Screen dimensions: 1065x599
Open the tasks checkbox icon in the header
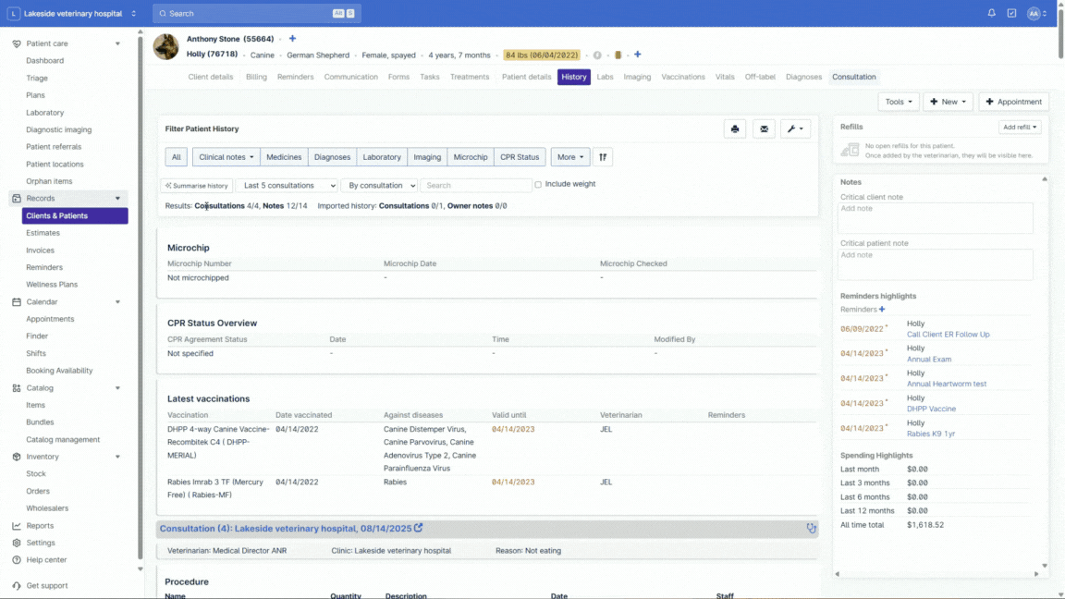click(1010, 12)
